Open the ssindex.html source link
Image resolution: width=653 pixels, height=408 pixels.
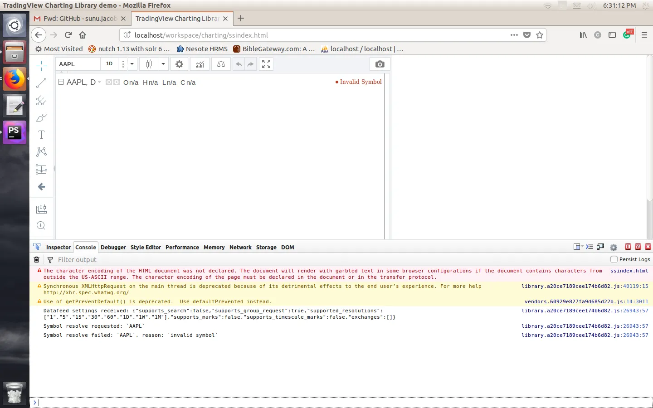629,271
